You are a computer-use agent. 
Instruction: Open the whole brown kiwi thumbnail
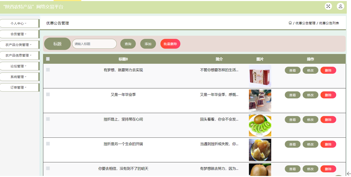click(x=260, y=170)
